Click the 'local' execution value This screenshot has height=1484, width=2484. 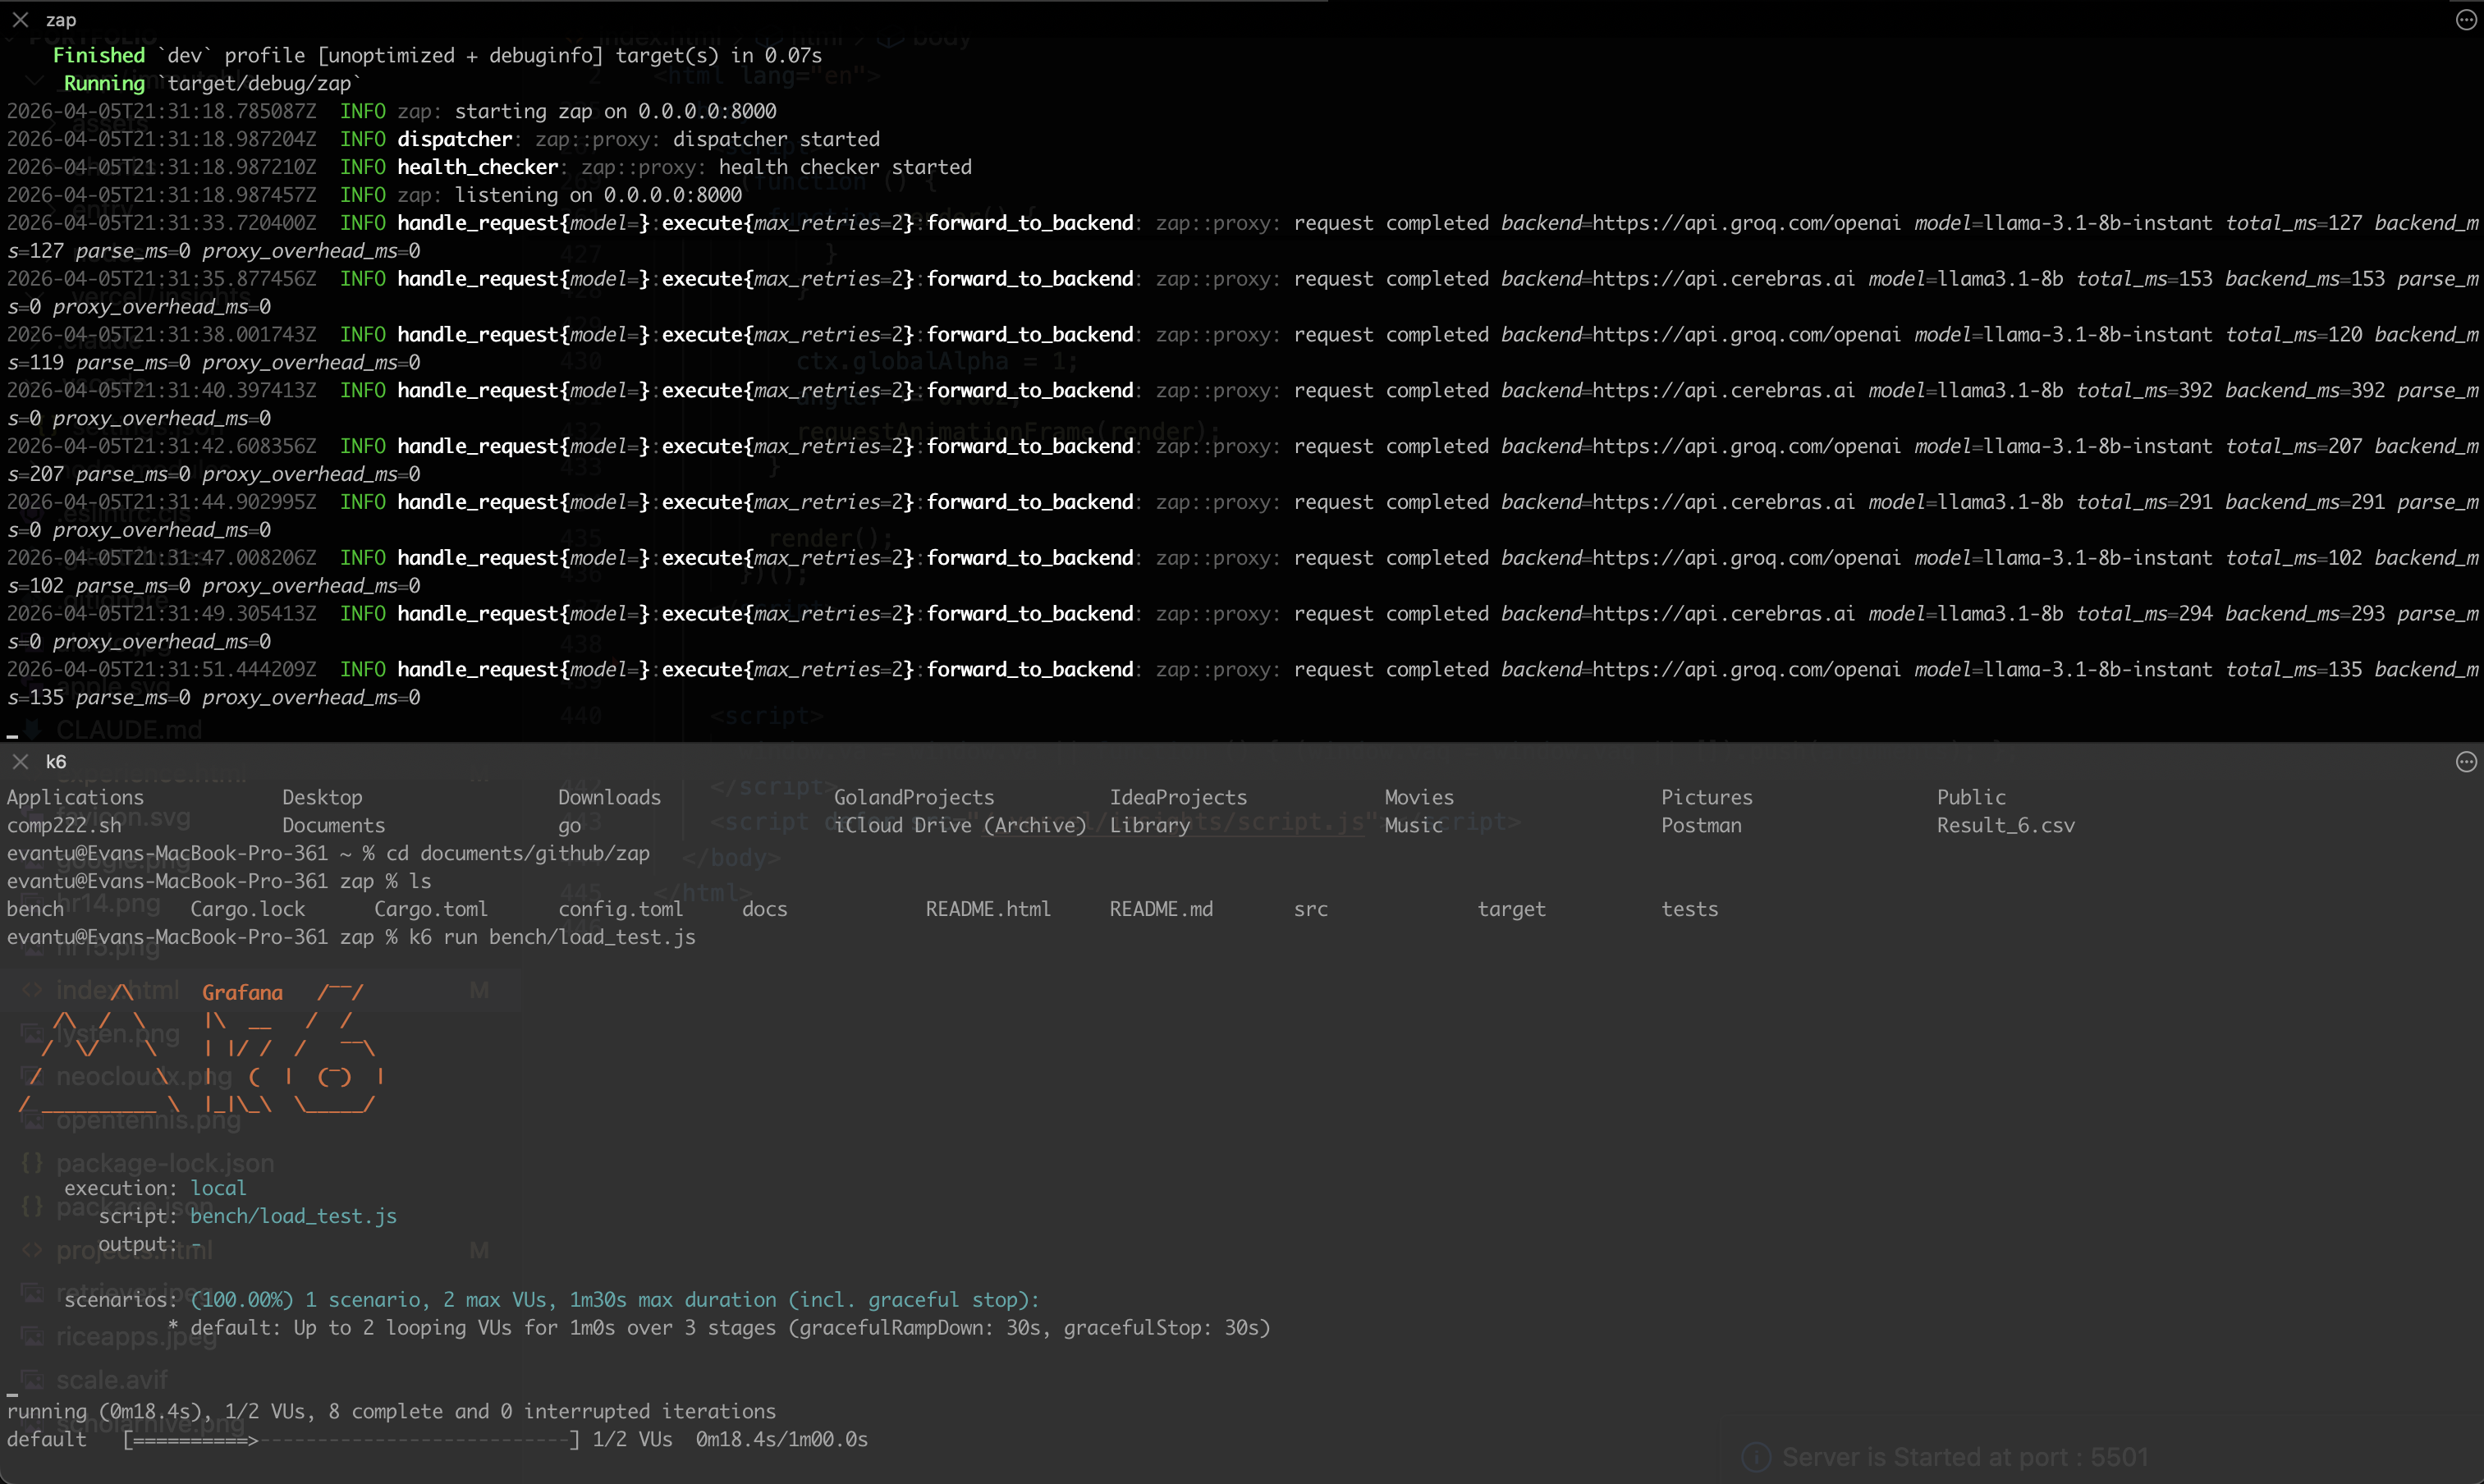point(218,1188)
